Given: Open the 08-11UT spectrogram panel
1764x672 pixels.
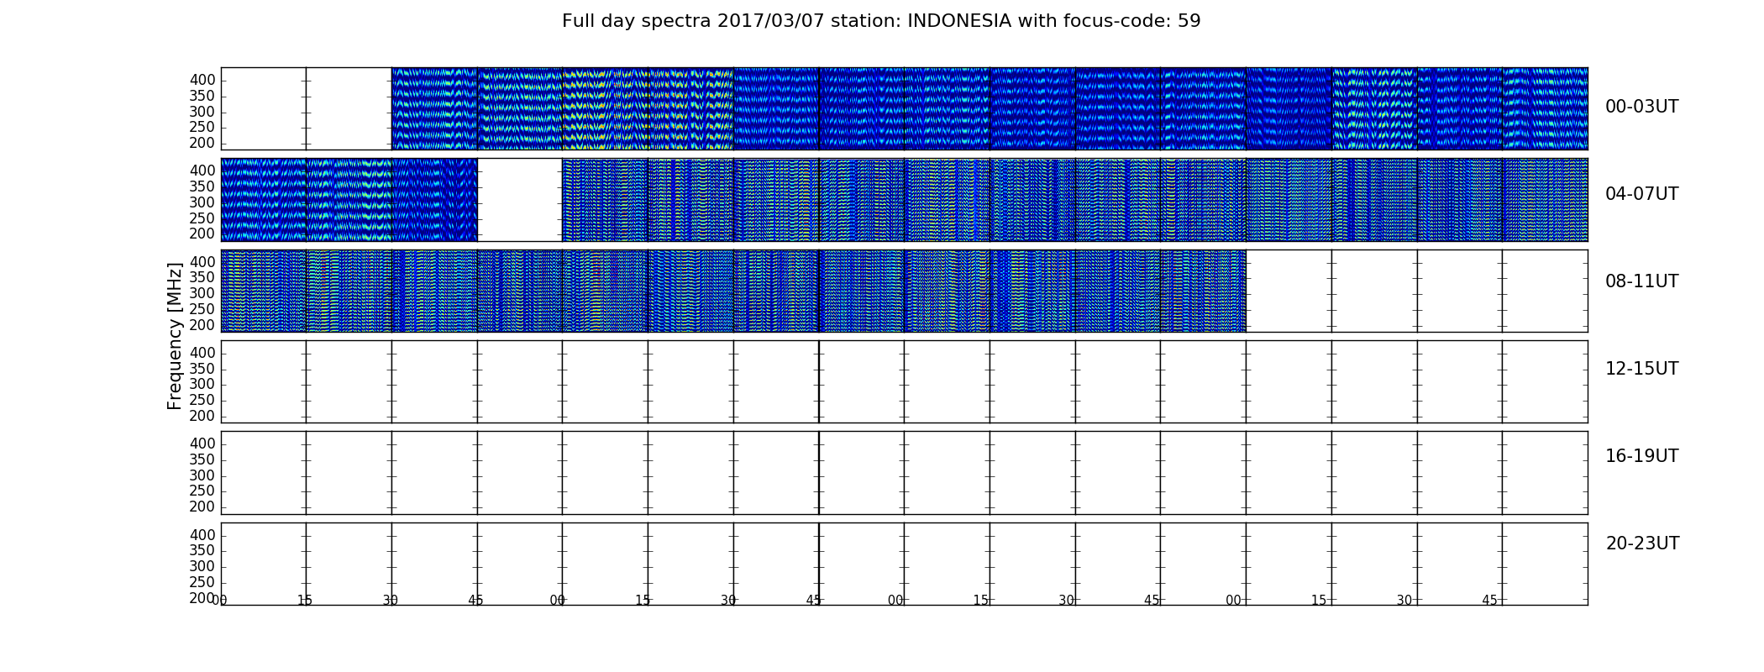Looking at the screenshot, I should 904,291.
